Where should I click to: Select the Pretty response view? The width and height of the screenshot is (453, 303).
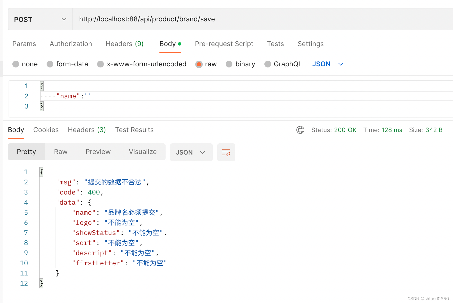[26, 152]
